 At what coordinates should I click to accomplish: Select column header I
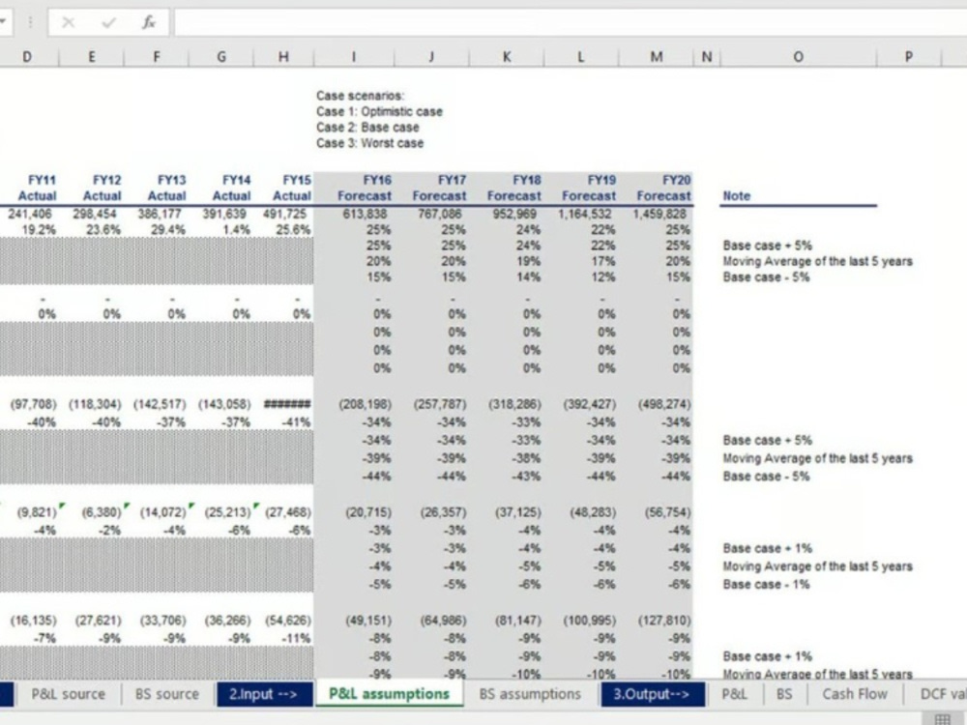point(356,56)
